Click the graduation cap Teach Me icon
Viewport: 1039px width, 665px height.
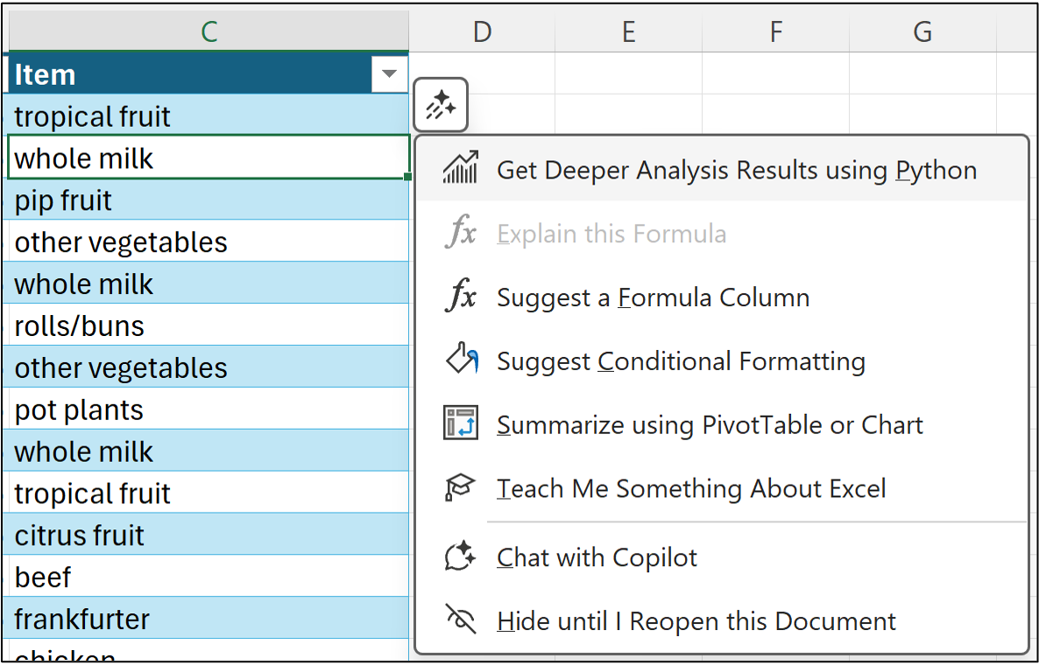[461, 488]
